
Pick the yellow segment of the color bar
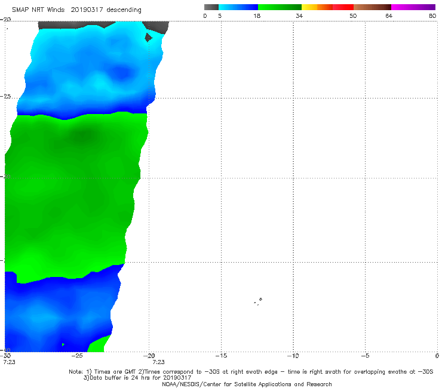[309, 7]
